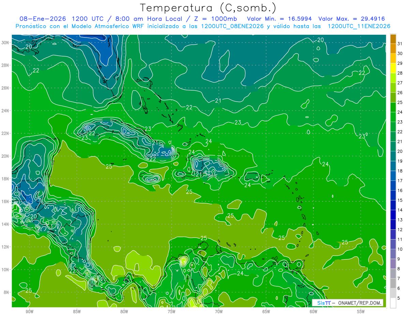This screenshot has width=409, height=316.
Task: Click the 75W longitude axis label
Action: [171, 312]
